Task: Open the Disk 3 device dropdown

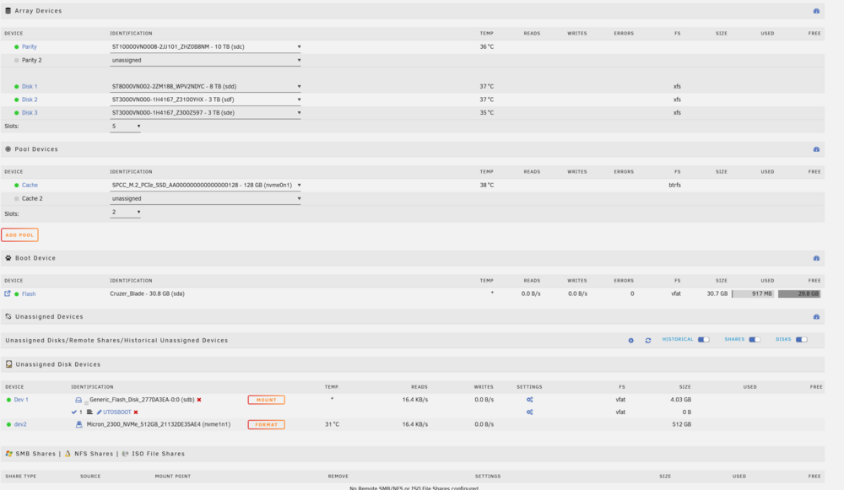Action: (x=205, y=113)
